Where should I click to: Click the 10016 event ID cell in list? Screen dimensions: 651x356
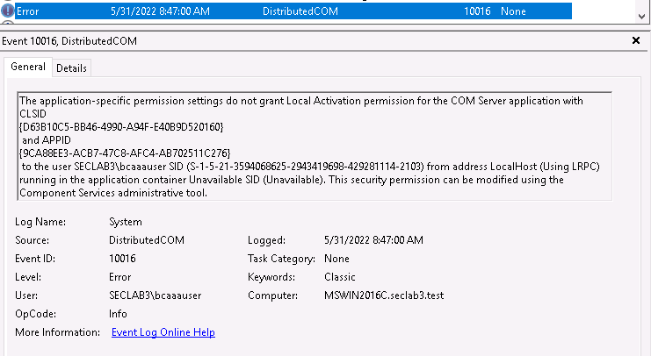(477, 11)
